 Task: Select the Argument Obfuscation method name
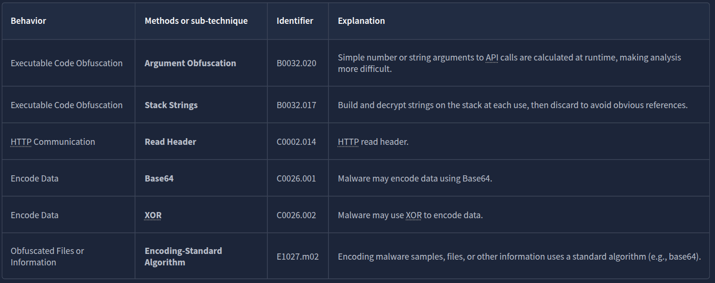tap(190, 63)
